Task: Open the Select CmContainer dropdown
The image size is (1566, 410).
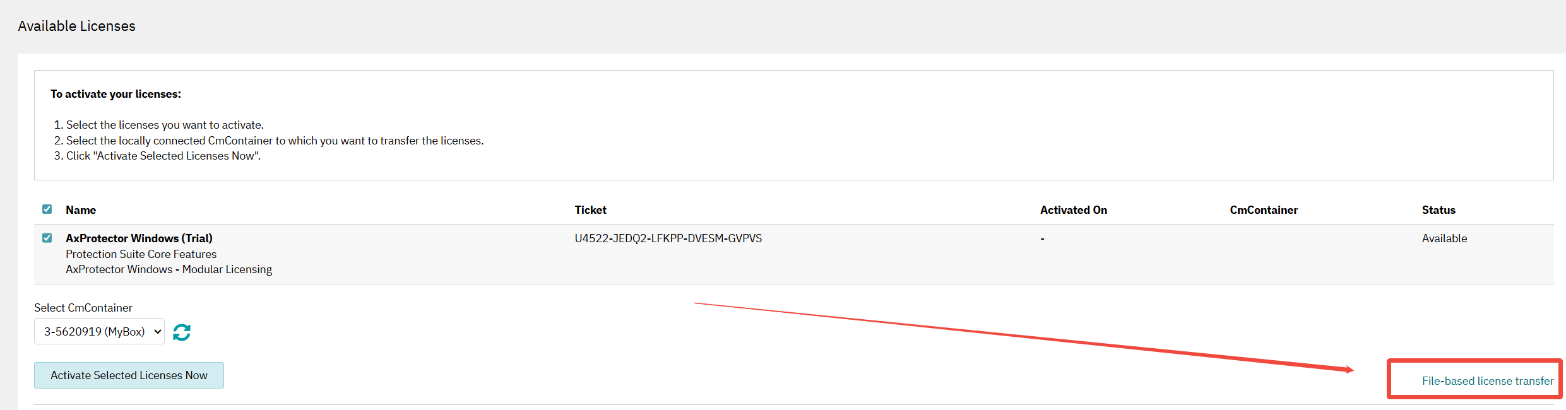Action: (99, 332)
